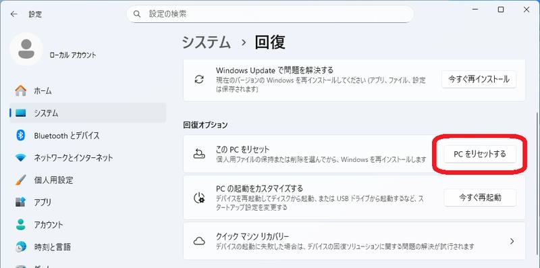Click the 今すぐ再インストール button

pos(479,79)
